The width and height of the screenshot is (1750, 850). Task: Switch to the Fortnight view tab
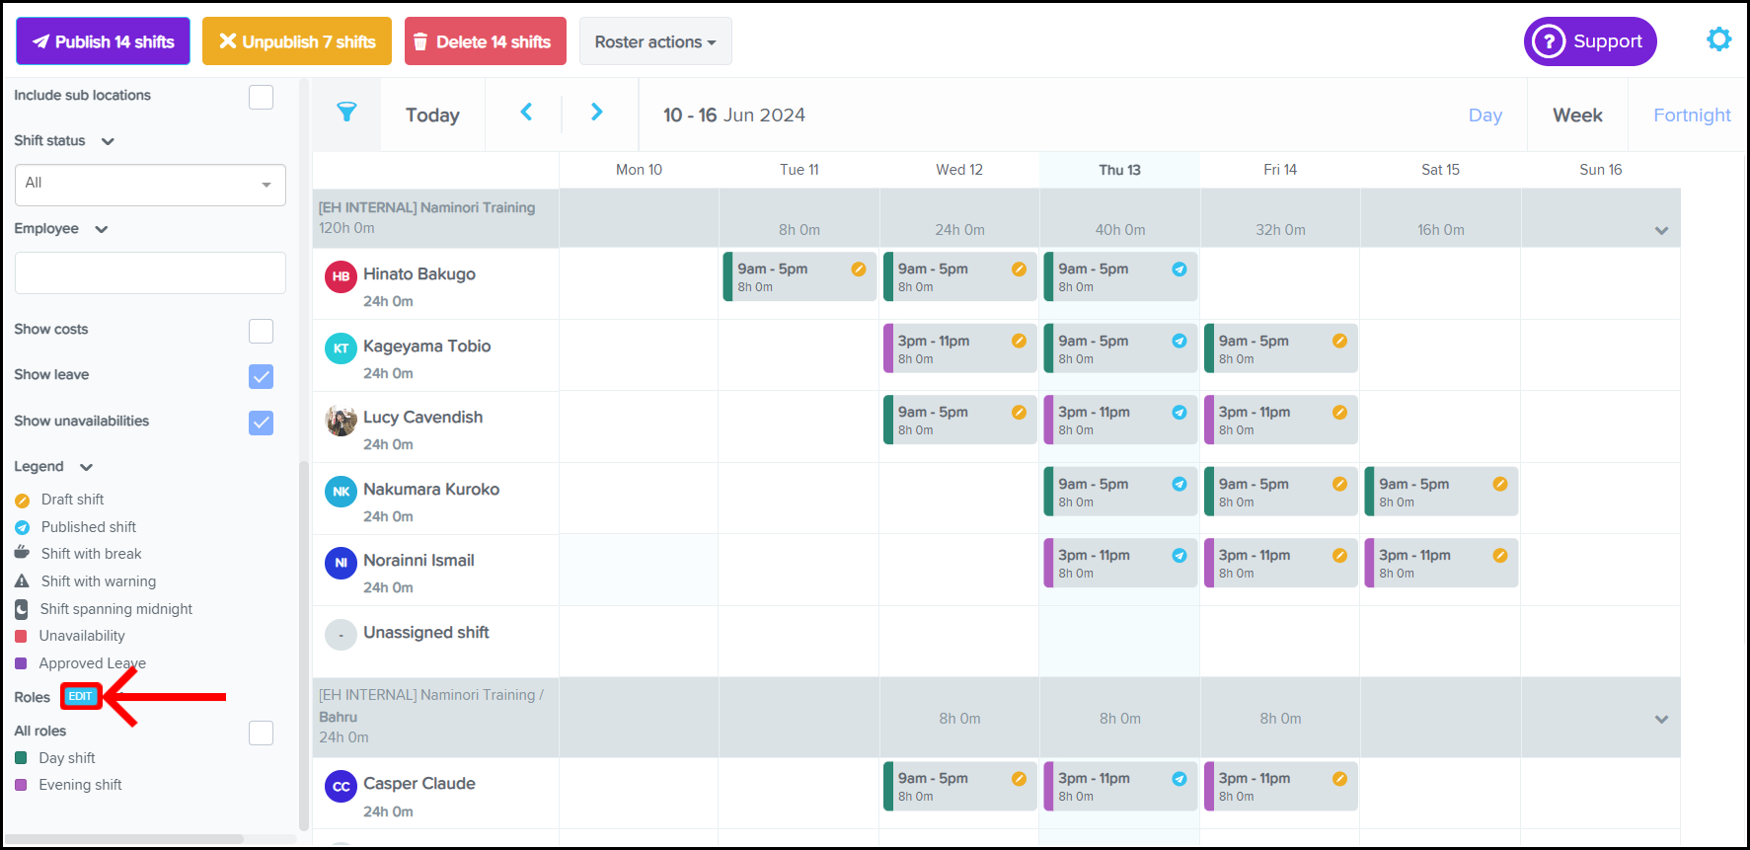tap(1691, 116)
